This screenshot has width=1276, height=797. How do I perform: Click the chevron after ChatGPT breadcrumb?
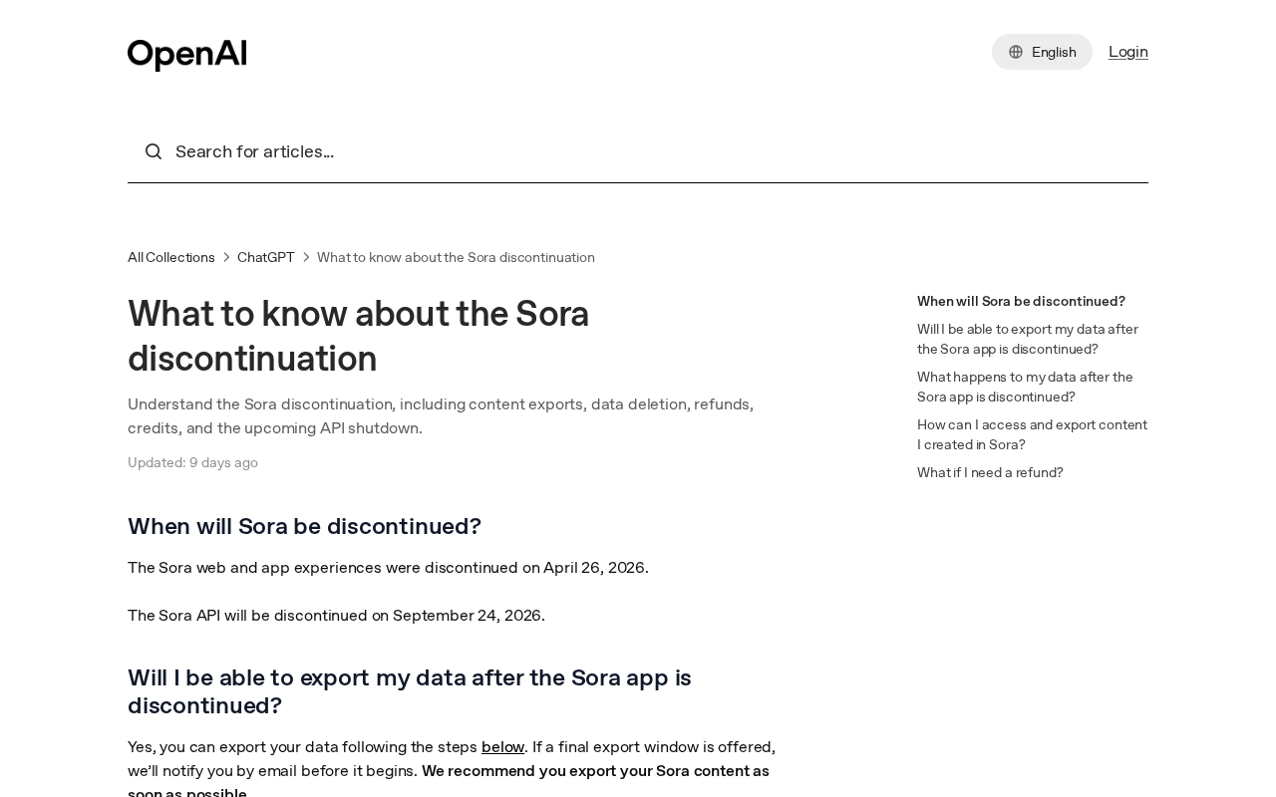(x=306, y=257)
